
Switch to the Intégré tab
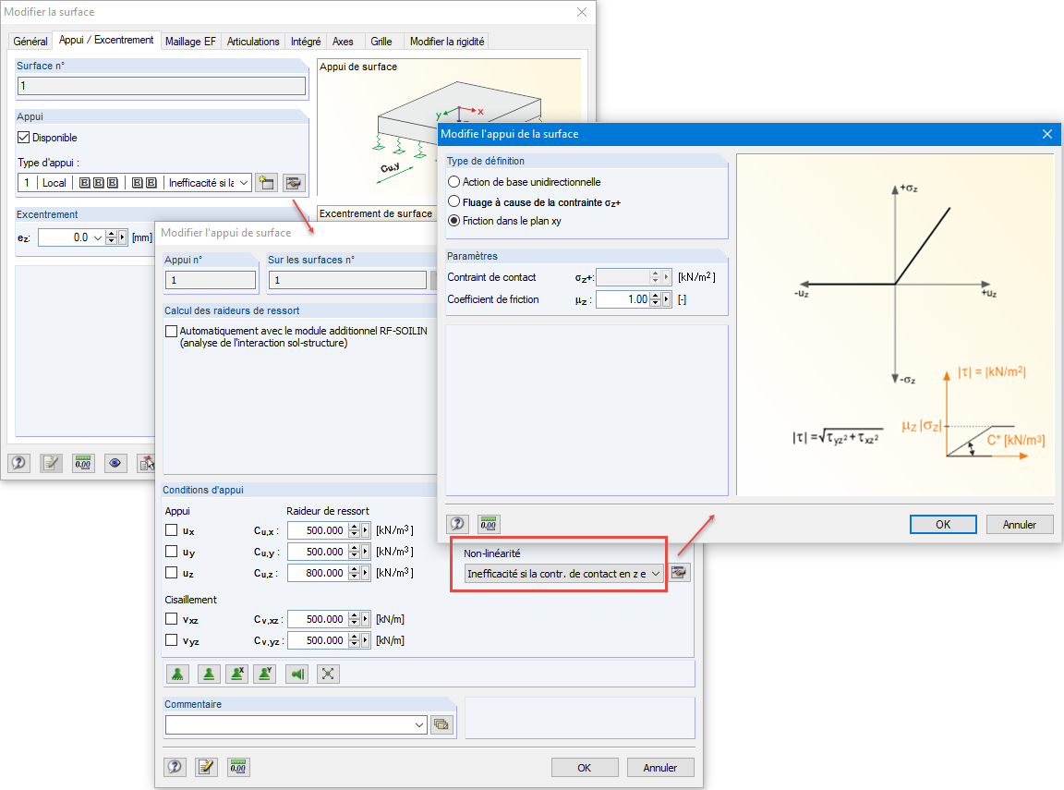[x=306, y=42]
